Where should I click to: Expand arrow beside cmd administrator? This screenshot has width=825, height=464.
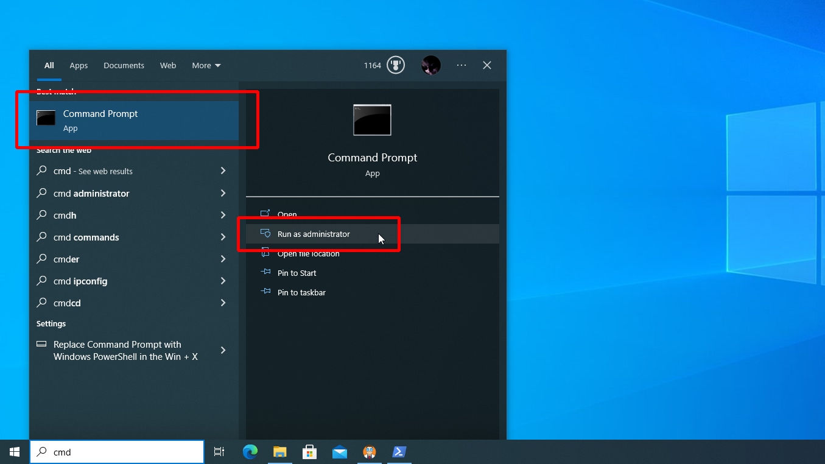pos(223,193)
